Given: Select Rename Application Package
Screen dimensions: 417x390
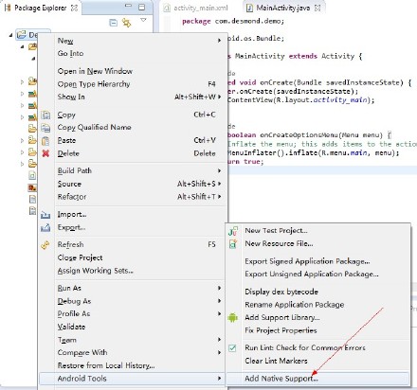Looking at the screenshot, I should [295, 305].
